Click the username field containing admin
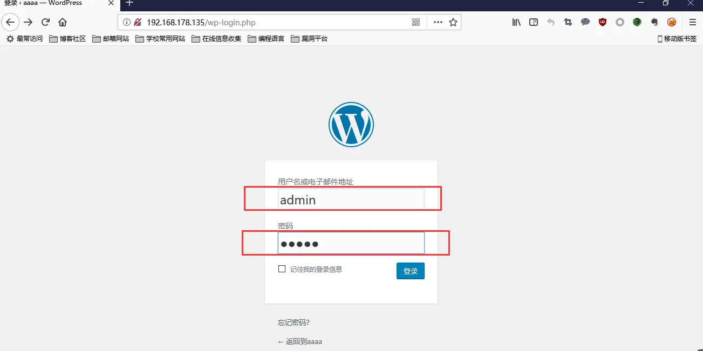This screenshot has width=703, height=351. pos(351,199)
